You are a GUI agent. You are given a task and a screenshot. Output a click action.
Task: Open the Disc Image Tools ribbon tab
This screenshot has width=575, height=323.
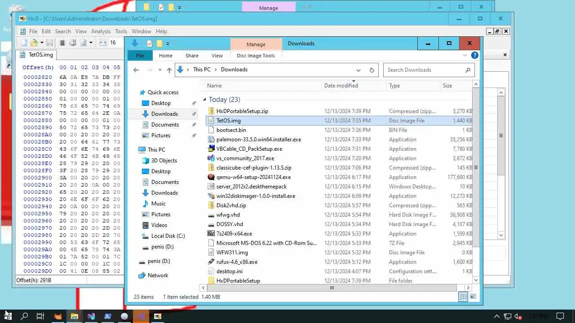click(256, 56)
